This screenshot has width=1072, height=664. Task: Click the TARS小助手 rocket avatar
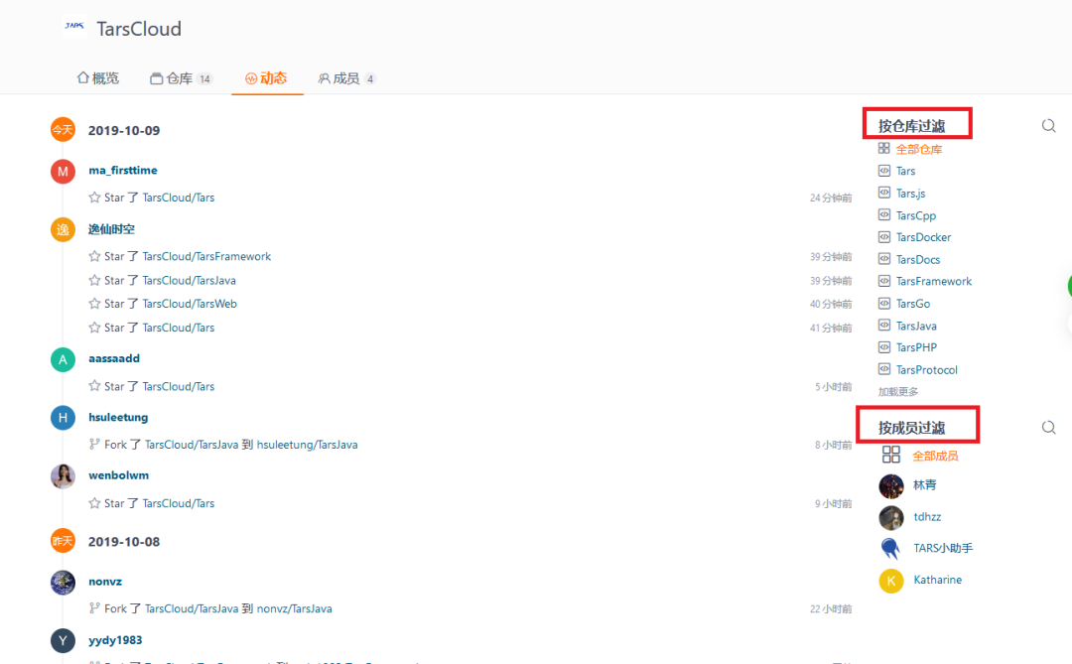click(x=890, y=549)
